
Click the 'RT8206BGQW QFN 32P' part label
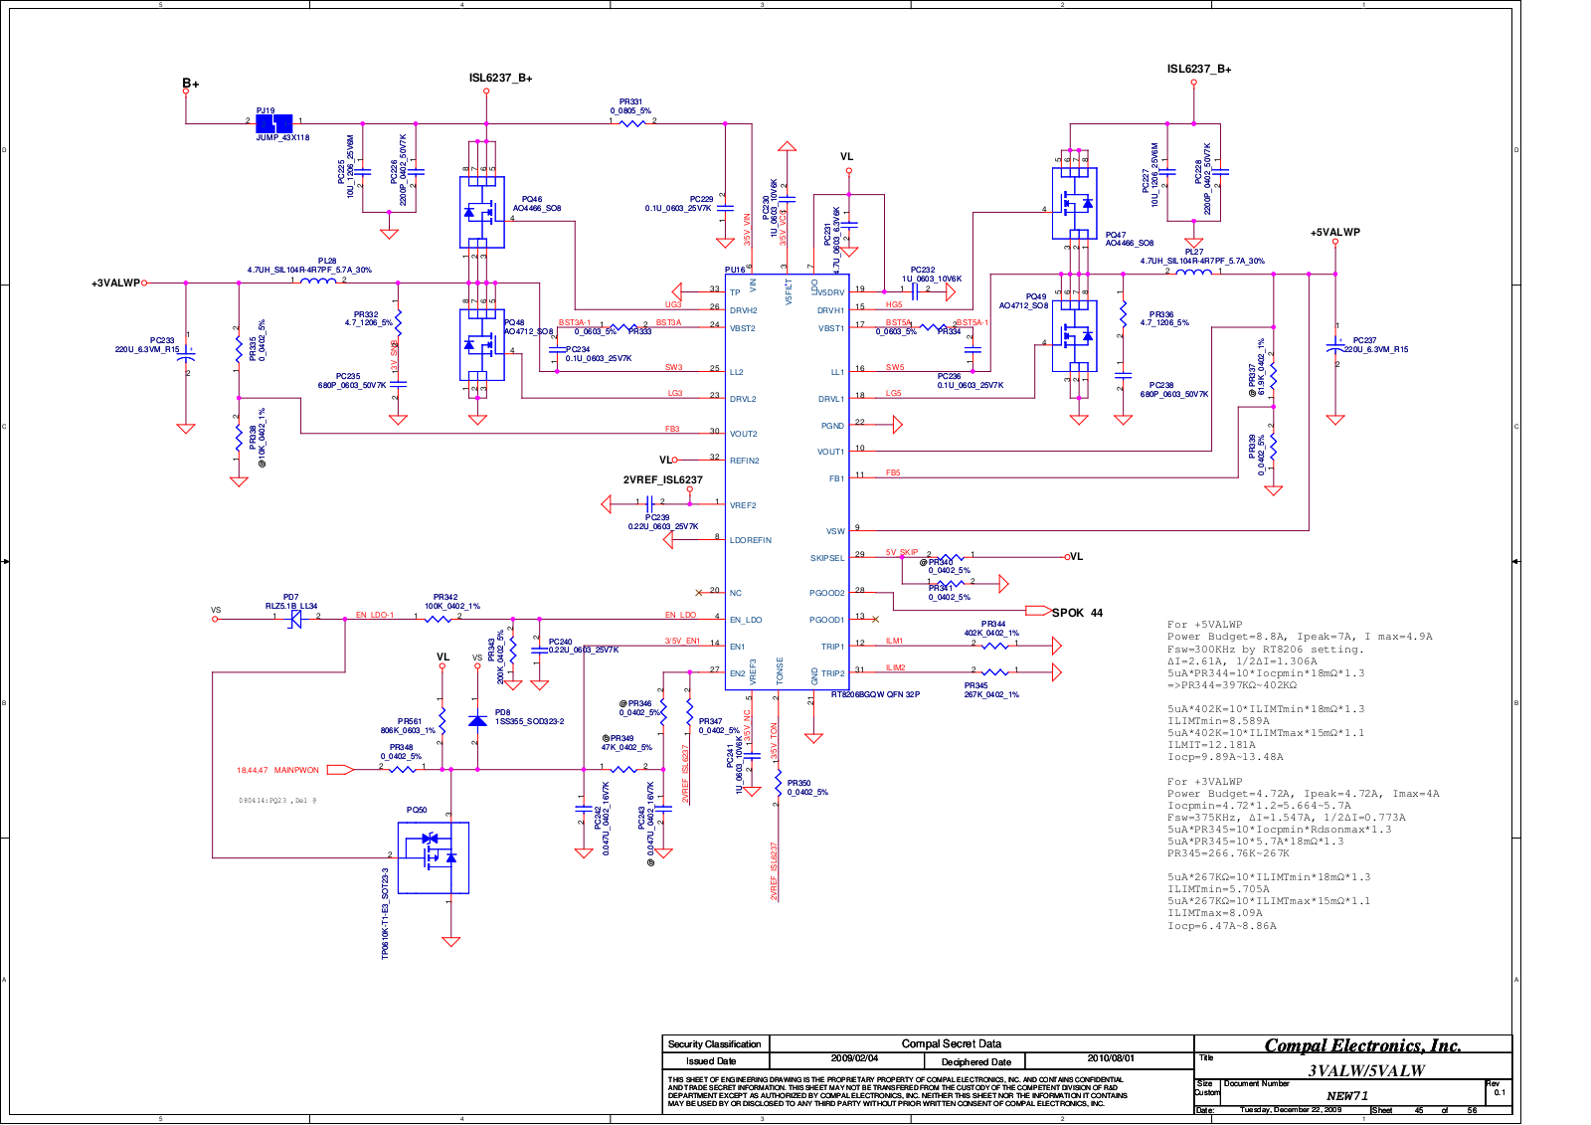875,694
